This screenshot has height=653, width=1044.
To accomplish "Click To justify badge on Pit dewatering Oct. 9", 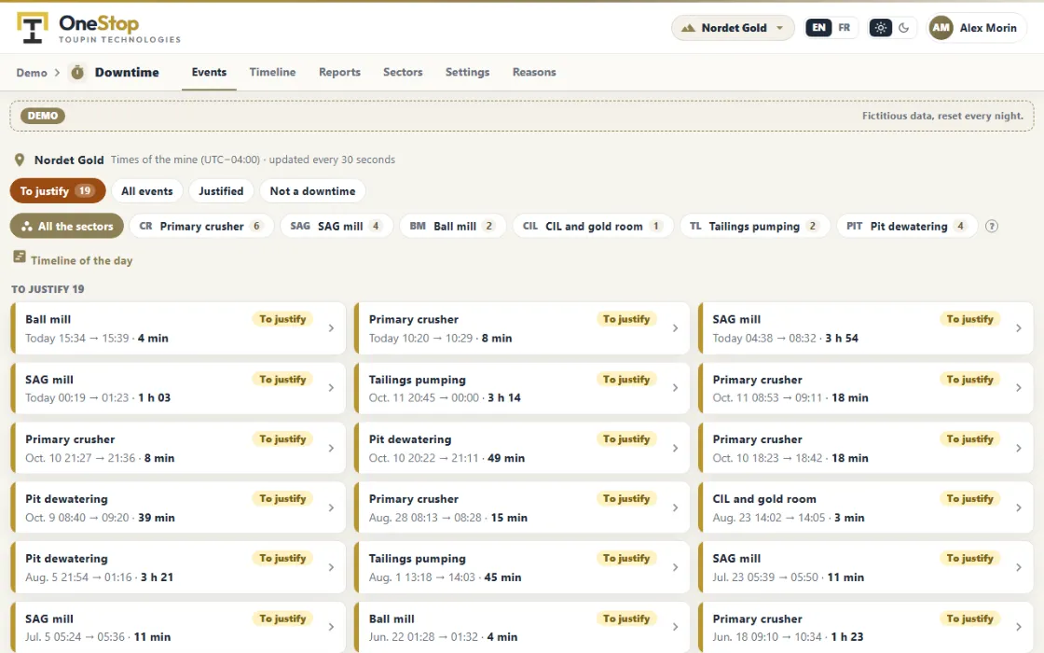I will click(x=283, y=498).
